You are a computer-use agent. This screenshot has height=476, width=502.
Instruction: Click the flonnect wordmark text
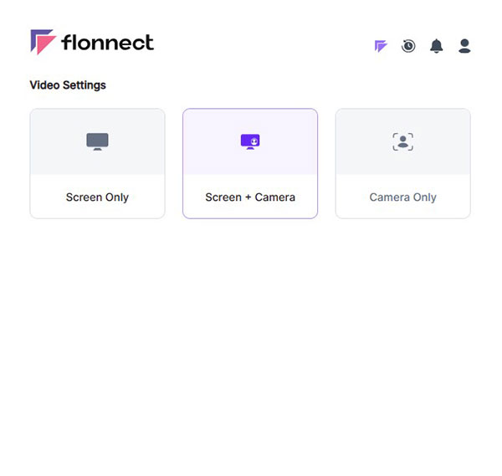pos(107,43)
